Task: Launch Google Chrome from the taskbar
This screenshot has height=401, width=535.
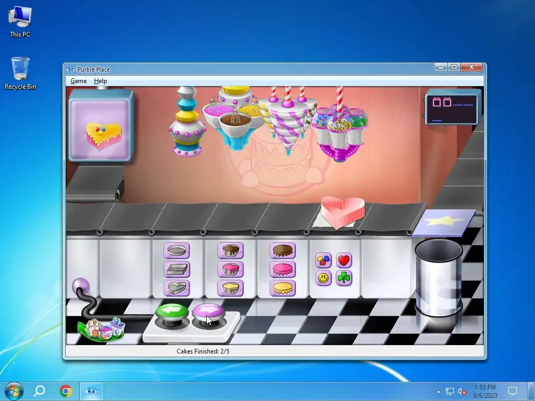Action: [x=65, y=391]
